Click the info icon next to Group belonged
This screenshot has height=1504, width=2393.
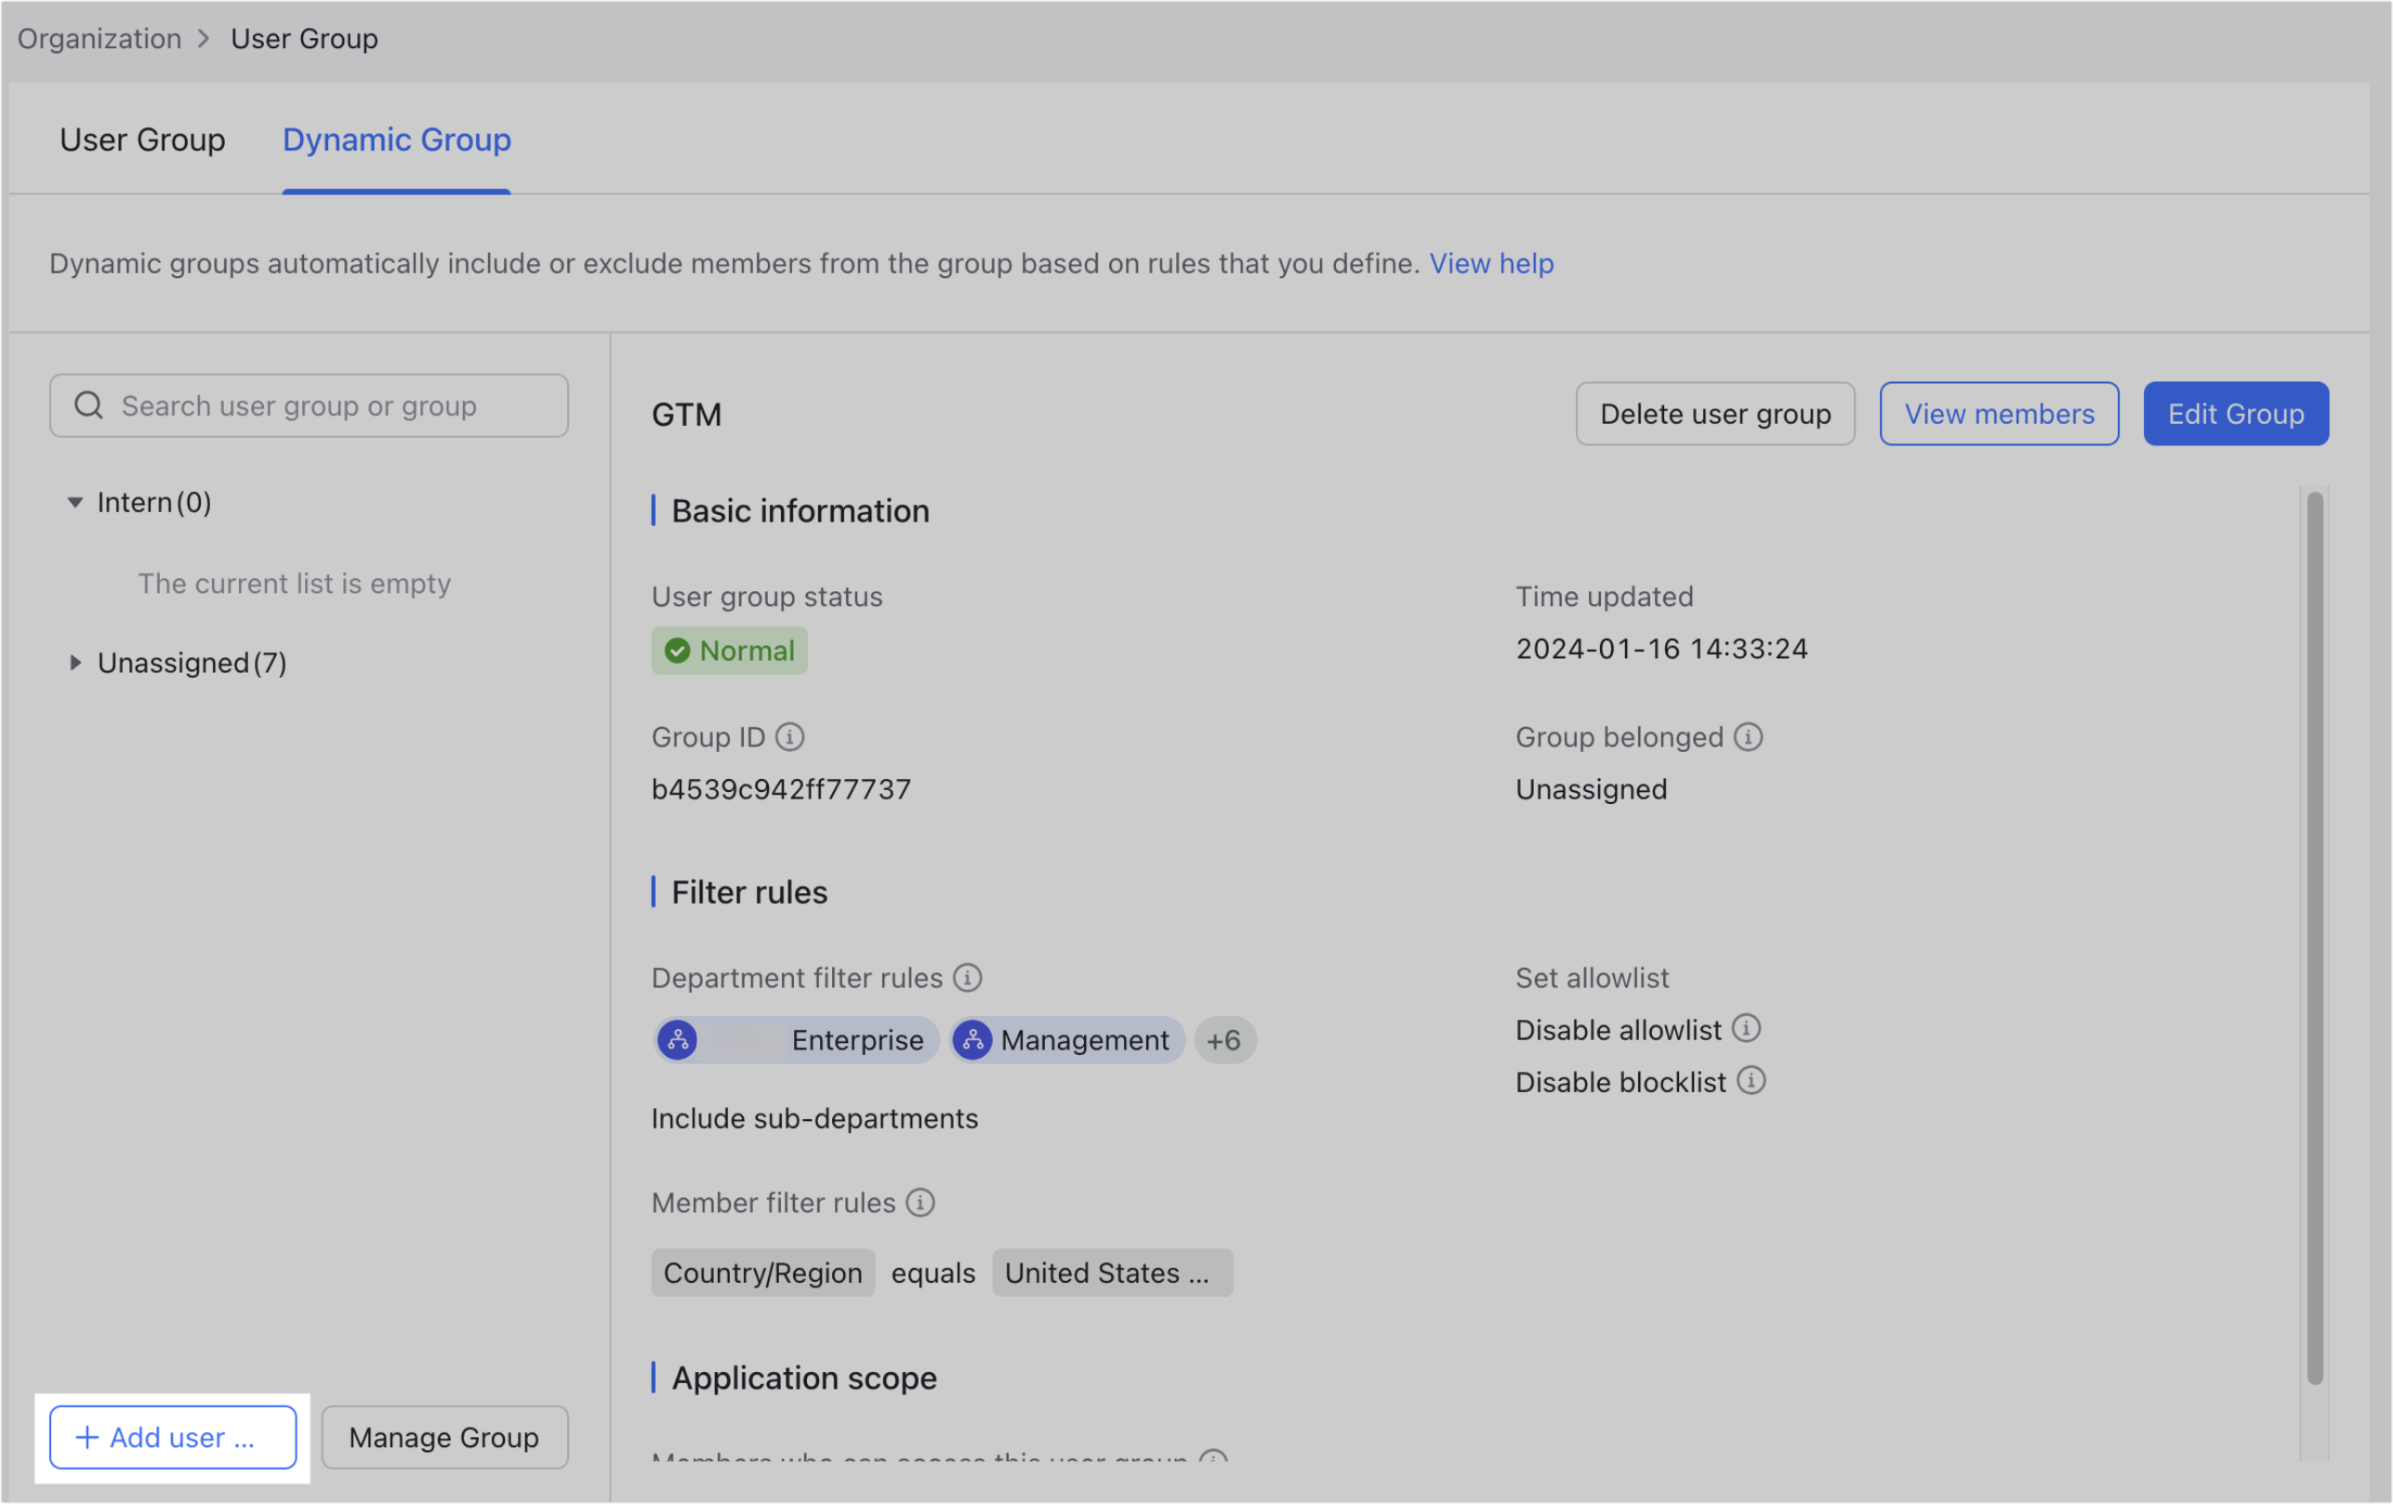click(x=1747, y=737)
